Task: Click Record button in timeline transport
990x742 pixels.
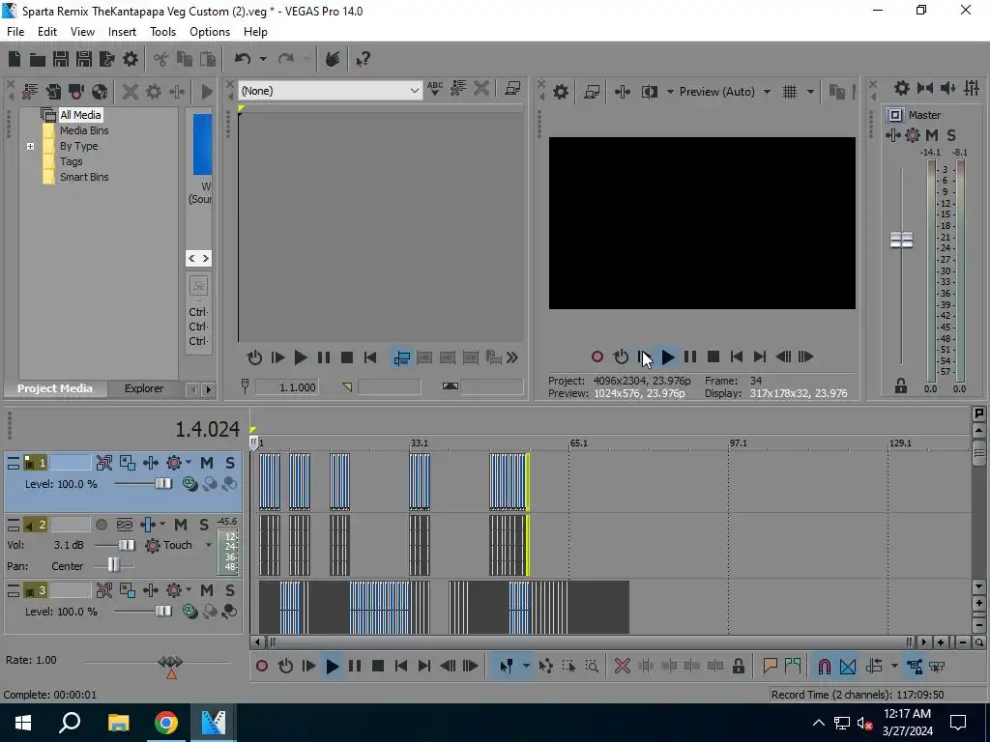Action: click(x=262, y=667)
